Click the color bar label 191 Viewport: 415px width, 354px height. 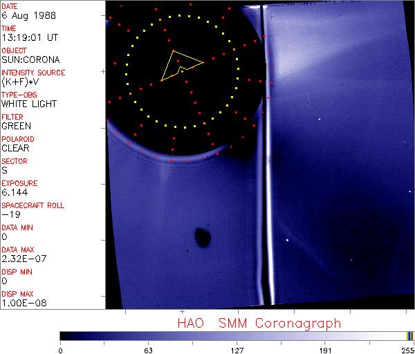325,350
